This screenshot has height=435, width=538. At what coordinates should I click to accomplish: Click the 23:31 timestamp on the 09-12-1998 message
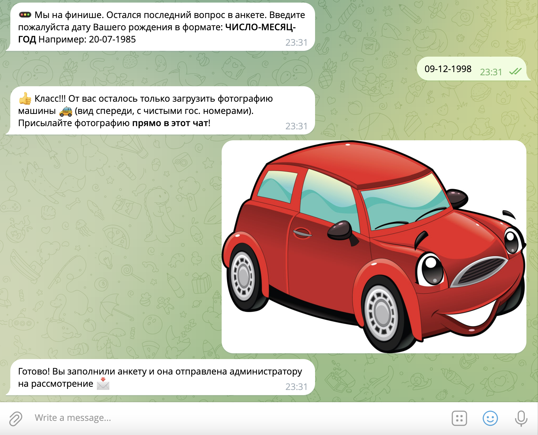point(491,72)
